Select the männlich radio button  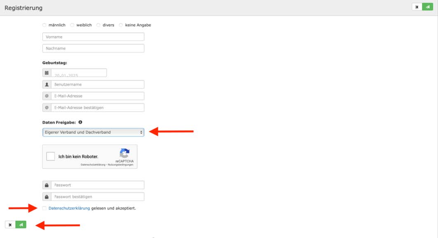click(45, 25)
